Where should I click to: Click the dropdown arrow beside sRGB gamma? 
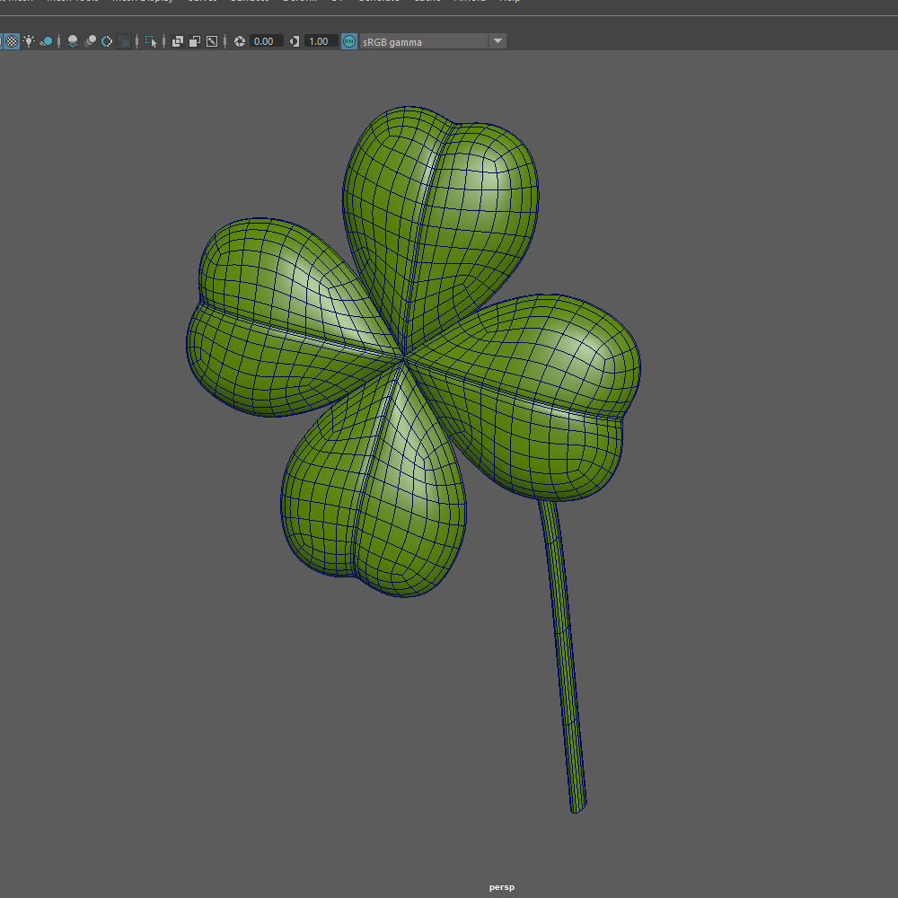pos(497,41)
